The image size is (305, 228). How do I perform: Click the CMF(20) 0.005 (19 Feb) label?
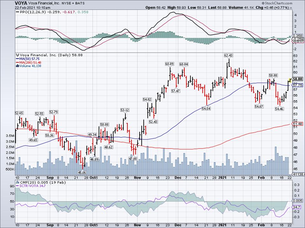point(43,182)
